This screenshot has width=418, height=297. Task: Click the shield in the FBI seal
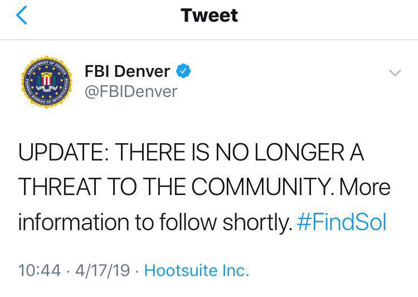pyautogui.click(x=47, y=80)
